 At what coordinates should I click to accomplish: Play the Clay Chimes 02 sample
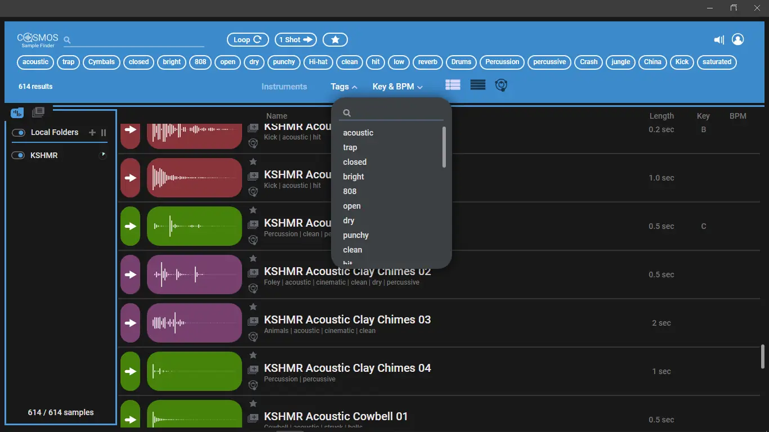pos(130,274)
